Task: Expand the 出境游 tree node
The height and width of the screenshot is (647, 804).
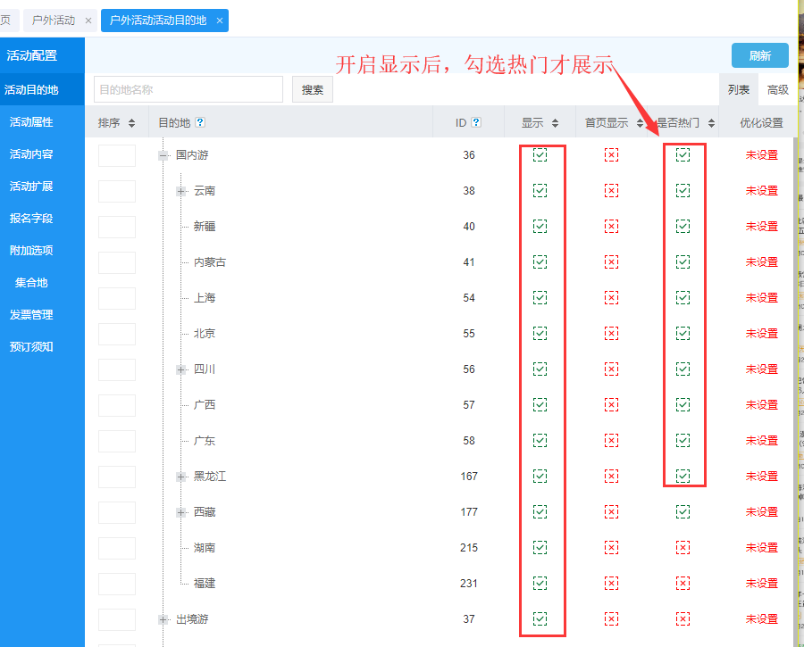Action: pyautogui.click(x=163, y=619)
